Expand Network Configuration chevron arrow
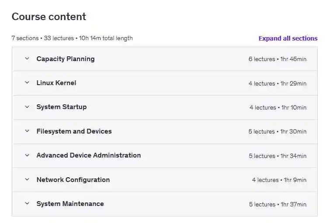Image resolution: width=333 pixels, height=223 pixels. pos(27,180)
